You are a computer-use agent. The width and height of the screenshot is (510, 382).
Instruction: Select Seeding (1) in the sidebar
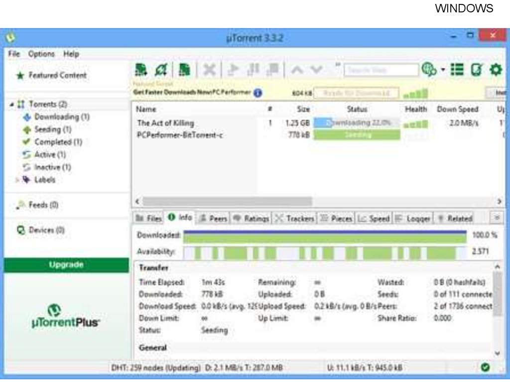53,129
